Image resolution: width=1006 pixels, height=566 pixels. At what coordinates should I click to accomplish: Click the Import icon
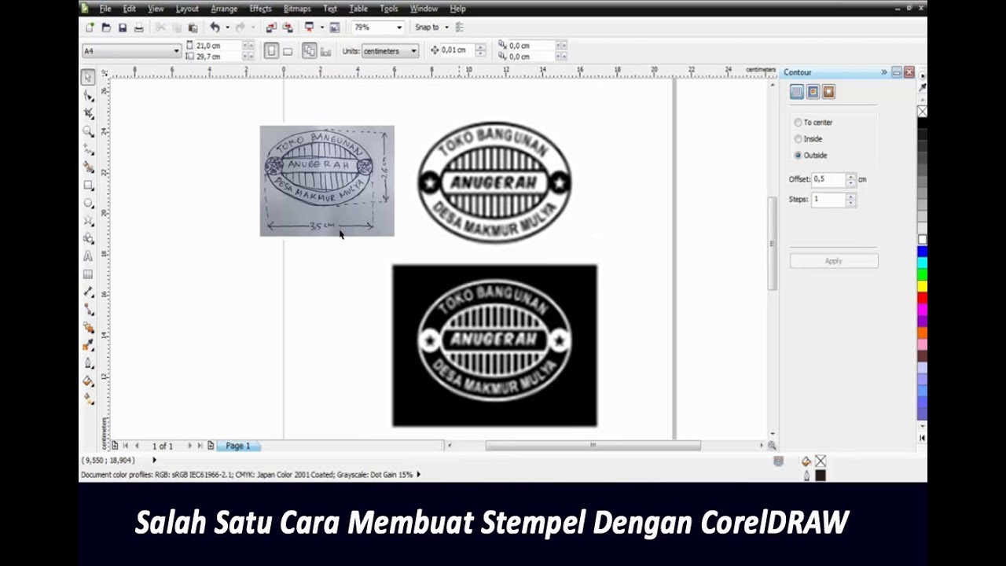click(271, 28)
